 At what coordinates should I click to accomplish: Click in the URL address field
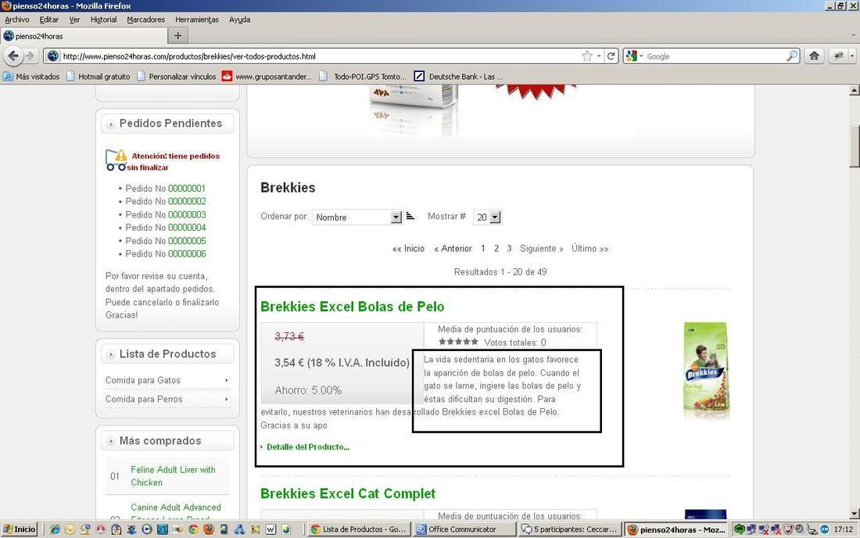point(320,56)
